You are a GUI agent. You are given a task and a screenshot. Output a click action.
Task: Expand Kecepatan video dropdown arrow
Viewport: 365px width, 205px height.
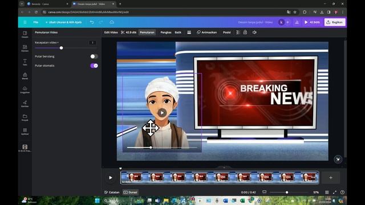coord(58,43)
